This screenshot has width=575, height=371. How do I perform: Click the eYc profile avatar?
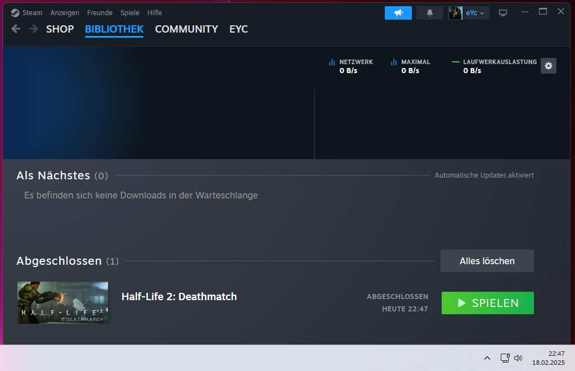click(x=456, y=13)
